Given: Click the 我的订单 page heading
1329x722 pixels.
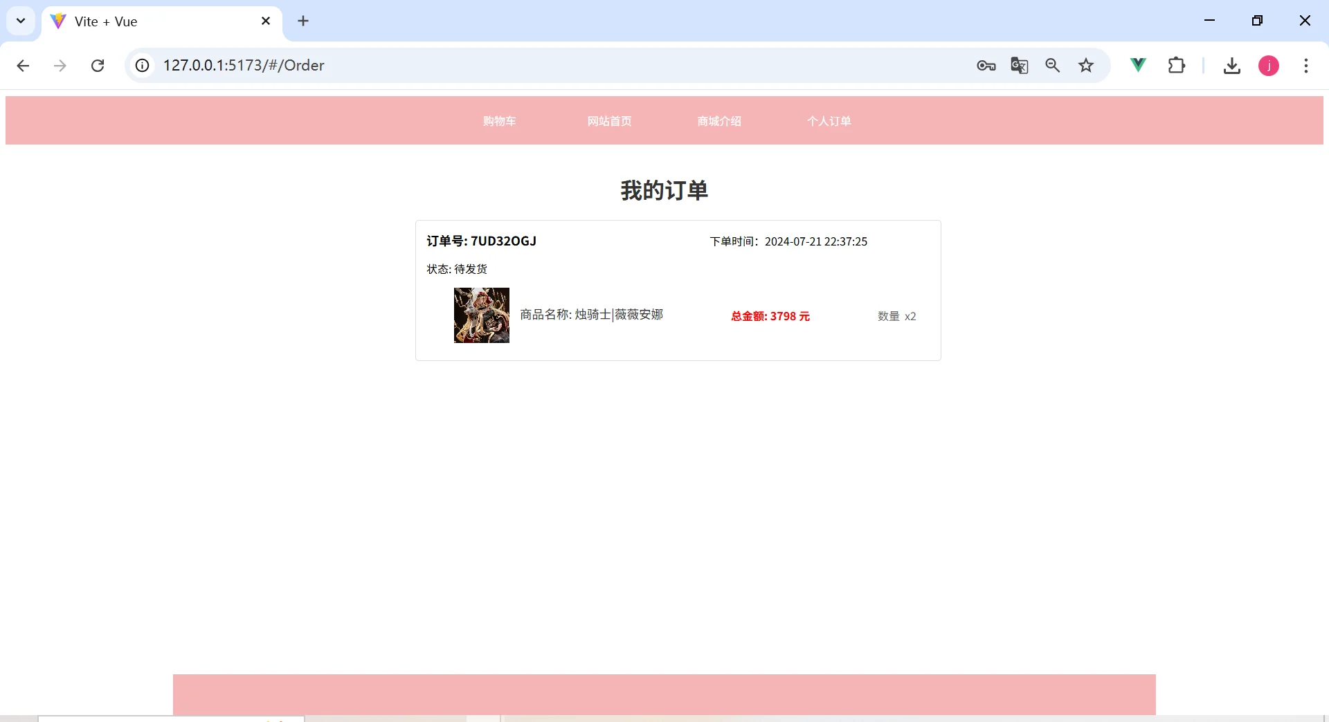Looking at the screenshot, I should coord(664,190).
